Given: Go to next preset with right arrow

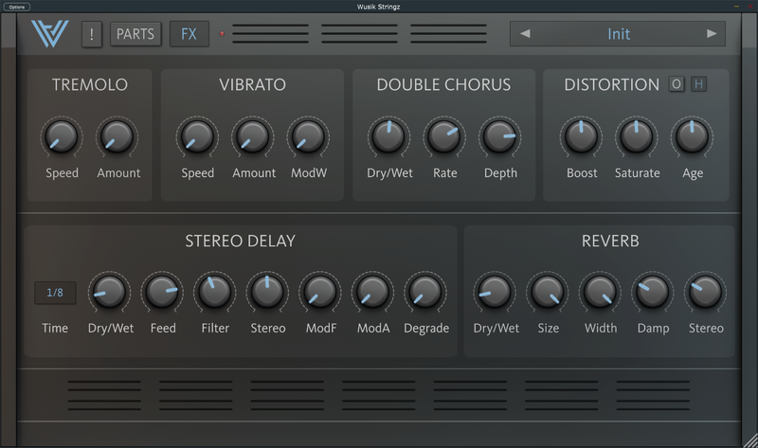Looking at the screenshot, I should (x=712, y=33).
